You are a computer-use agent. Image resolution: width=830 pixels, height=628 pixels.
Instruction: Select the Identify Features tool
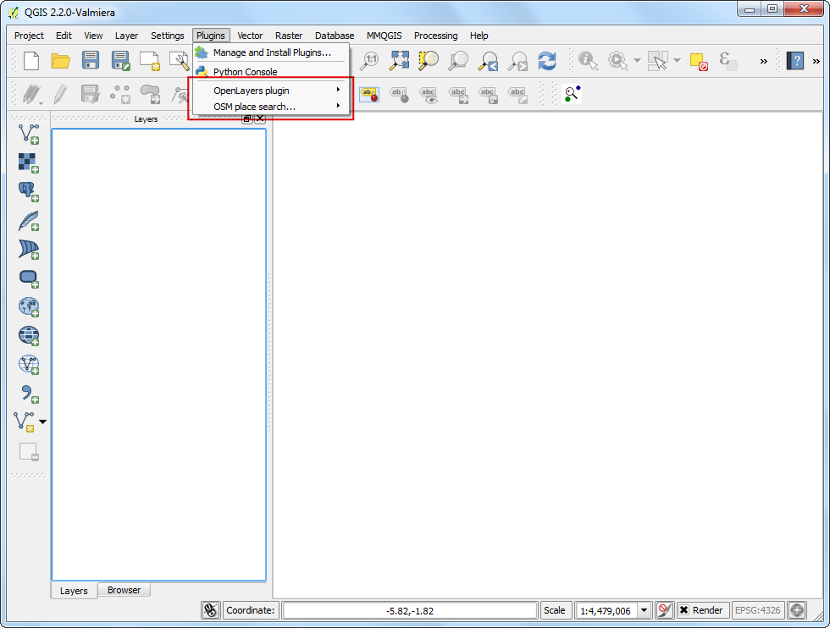[x=588, y=60]
